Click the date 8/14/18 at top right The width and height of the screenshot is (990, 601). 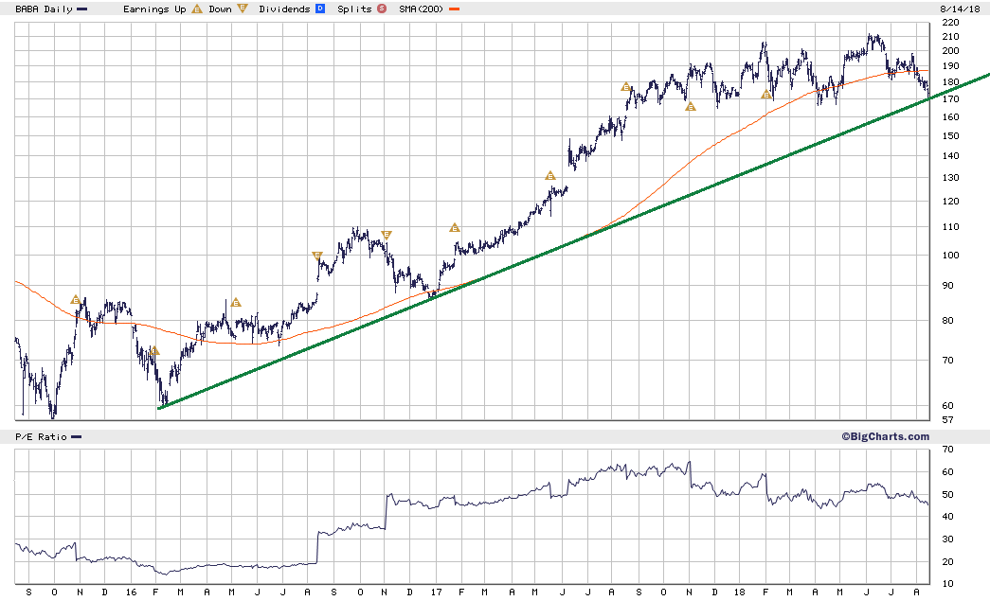[x=960, y=9]
